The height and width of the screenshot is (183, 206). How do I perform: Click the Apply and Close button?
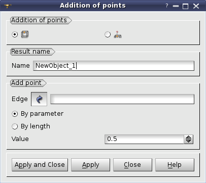pos(40,165)
